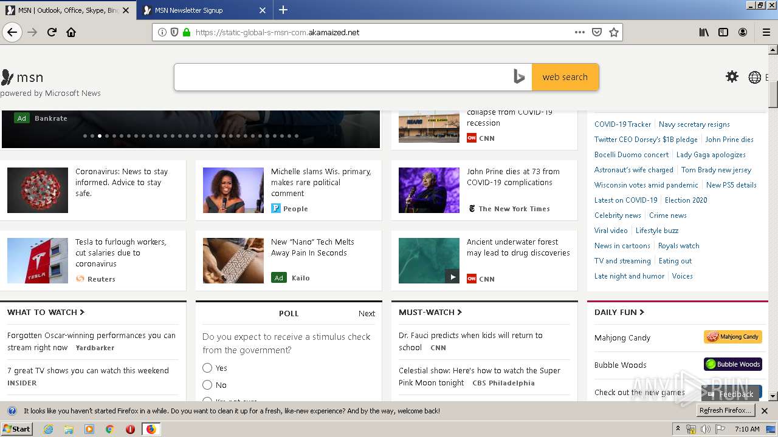
Task: Go to Next poll question
Action: [367, 314]
